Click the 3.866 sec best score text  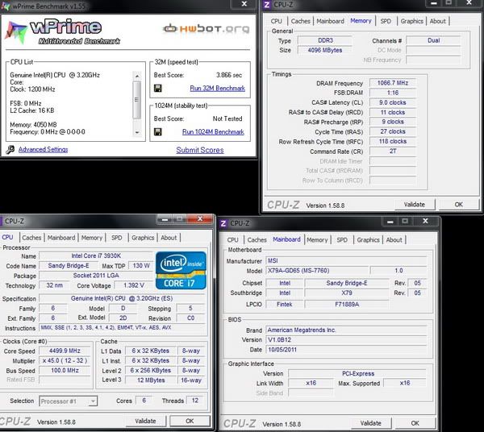(x=229, y=75)
